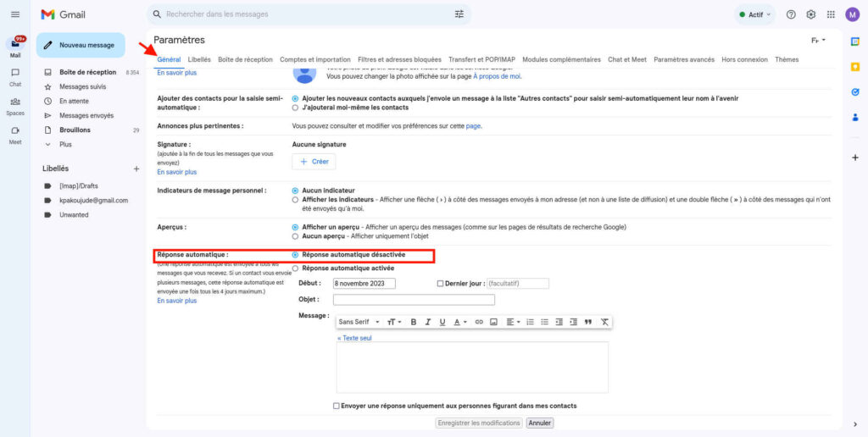Open Sans Serif font dropdown
Viewport: 868px width, 437px height.
[359, 322]
